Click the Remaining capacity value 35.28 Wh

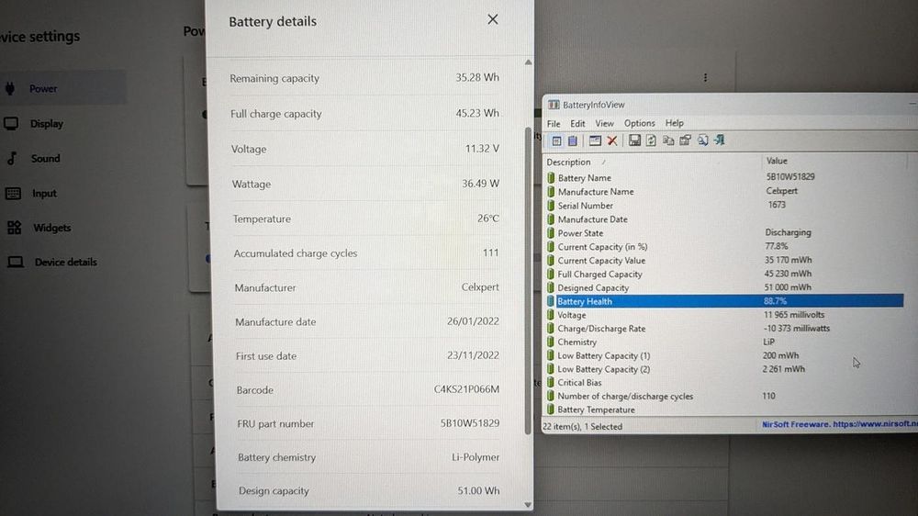pos(477,77)
